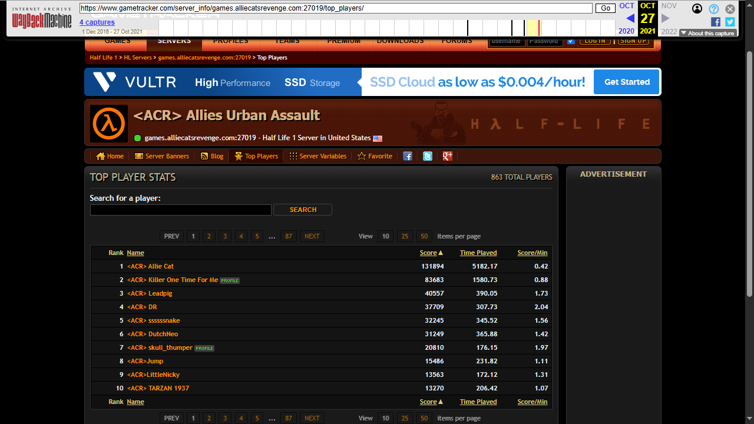Click the PROFILE badge next to skull_thumper
This screenshot has height=424, width=754.
pyautogui.click(x=204, y=348)
